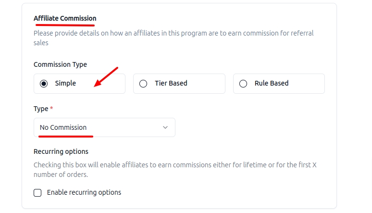Click the "Rule Based" option label text
Screen dimensions: 372x213
(272, 83)
